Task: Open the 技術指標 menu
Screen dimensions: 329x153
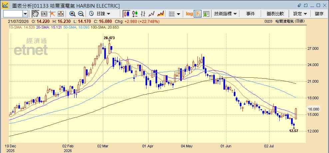Action: [x=225, y=14]
